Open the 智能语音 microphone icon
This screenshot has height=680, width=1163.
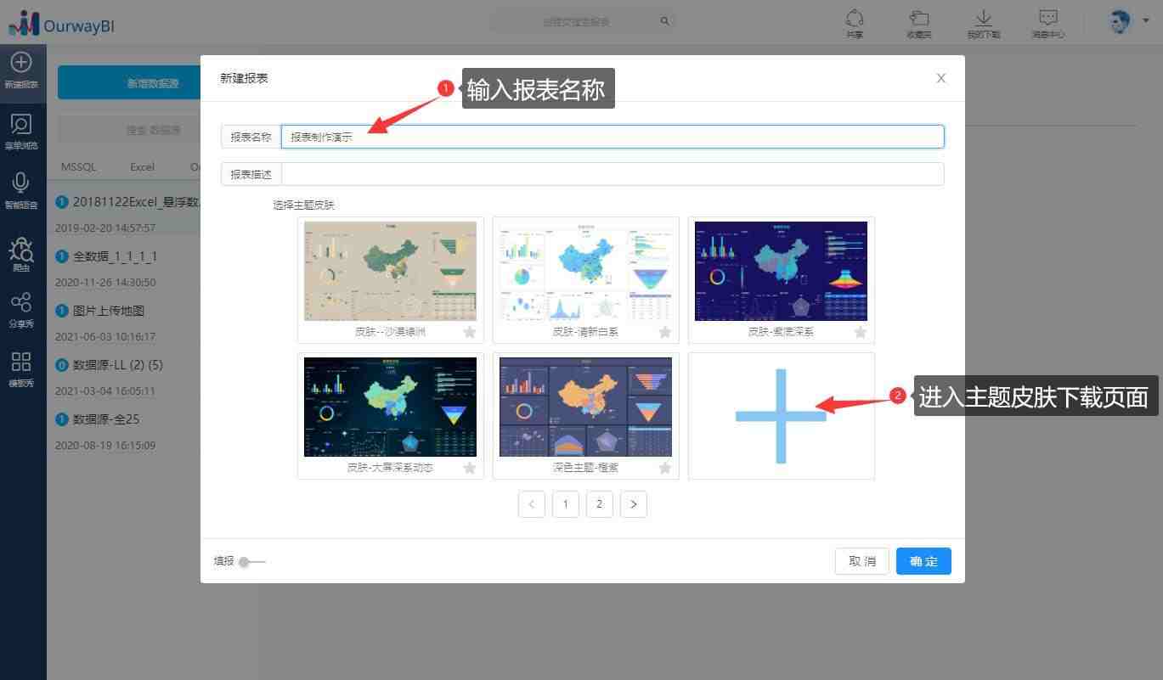(x=21, y=183)
